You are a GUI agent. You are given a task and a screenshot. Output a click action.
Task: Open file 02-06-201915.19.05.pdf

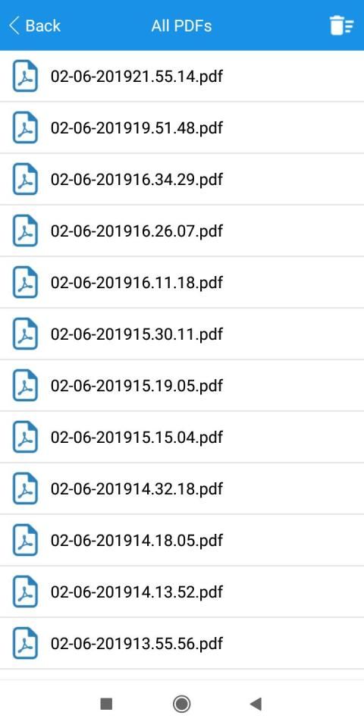pos(182,385)
